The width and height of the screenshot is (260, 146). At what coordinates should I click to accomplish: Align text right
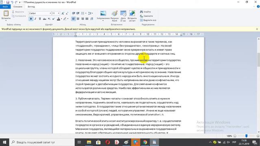pyautogui.click(x=82, y=19)
